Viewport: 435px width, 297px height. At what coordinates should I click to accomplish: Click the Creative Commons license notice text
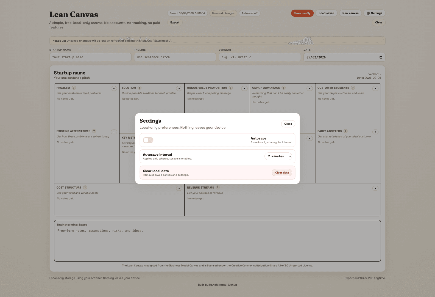tap(217, 266)
